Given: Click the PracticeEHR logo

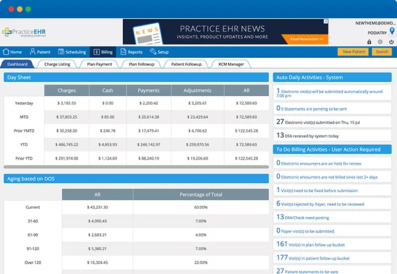Looking at the screenshot, I should coord(24,32).
